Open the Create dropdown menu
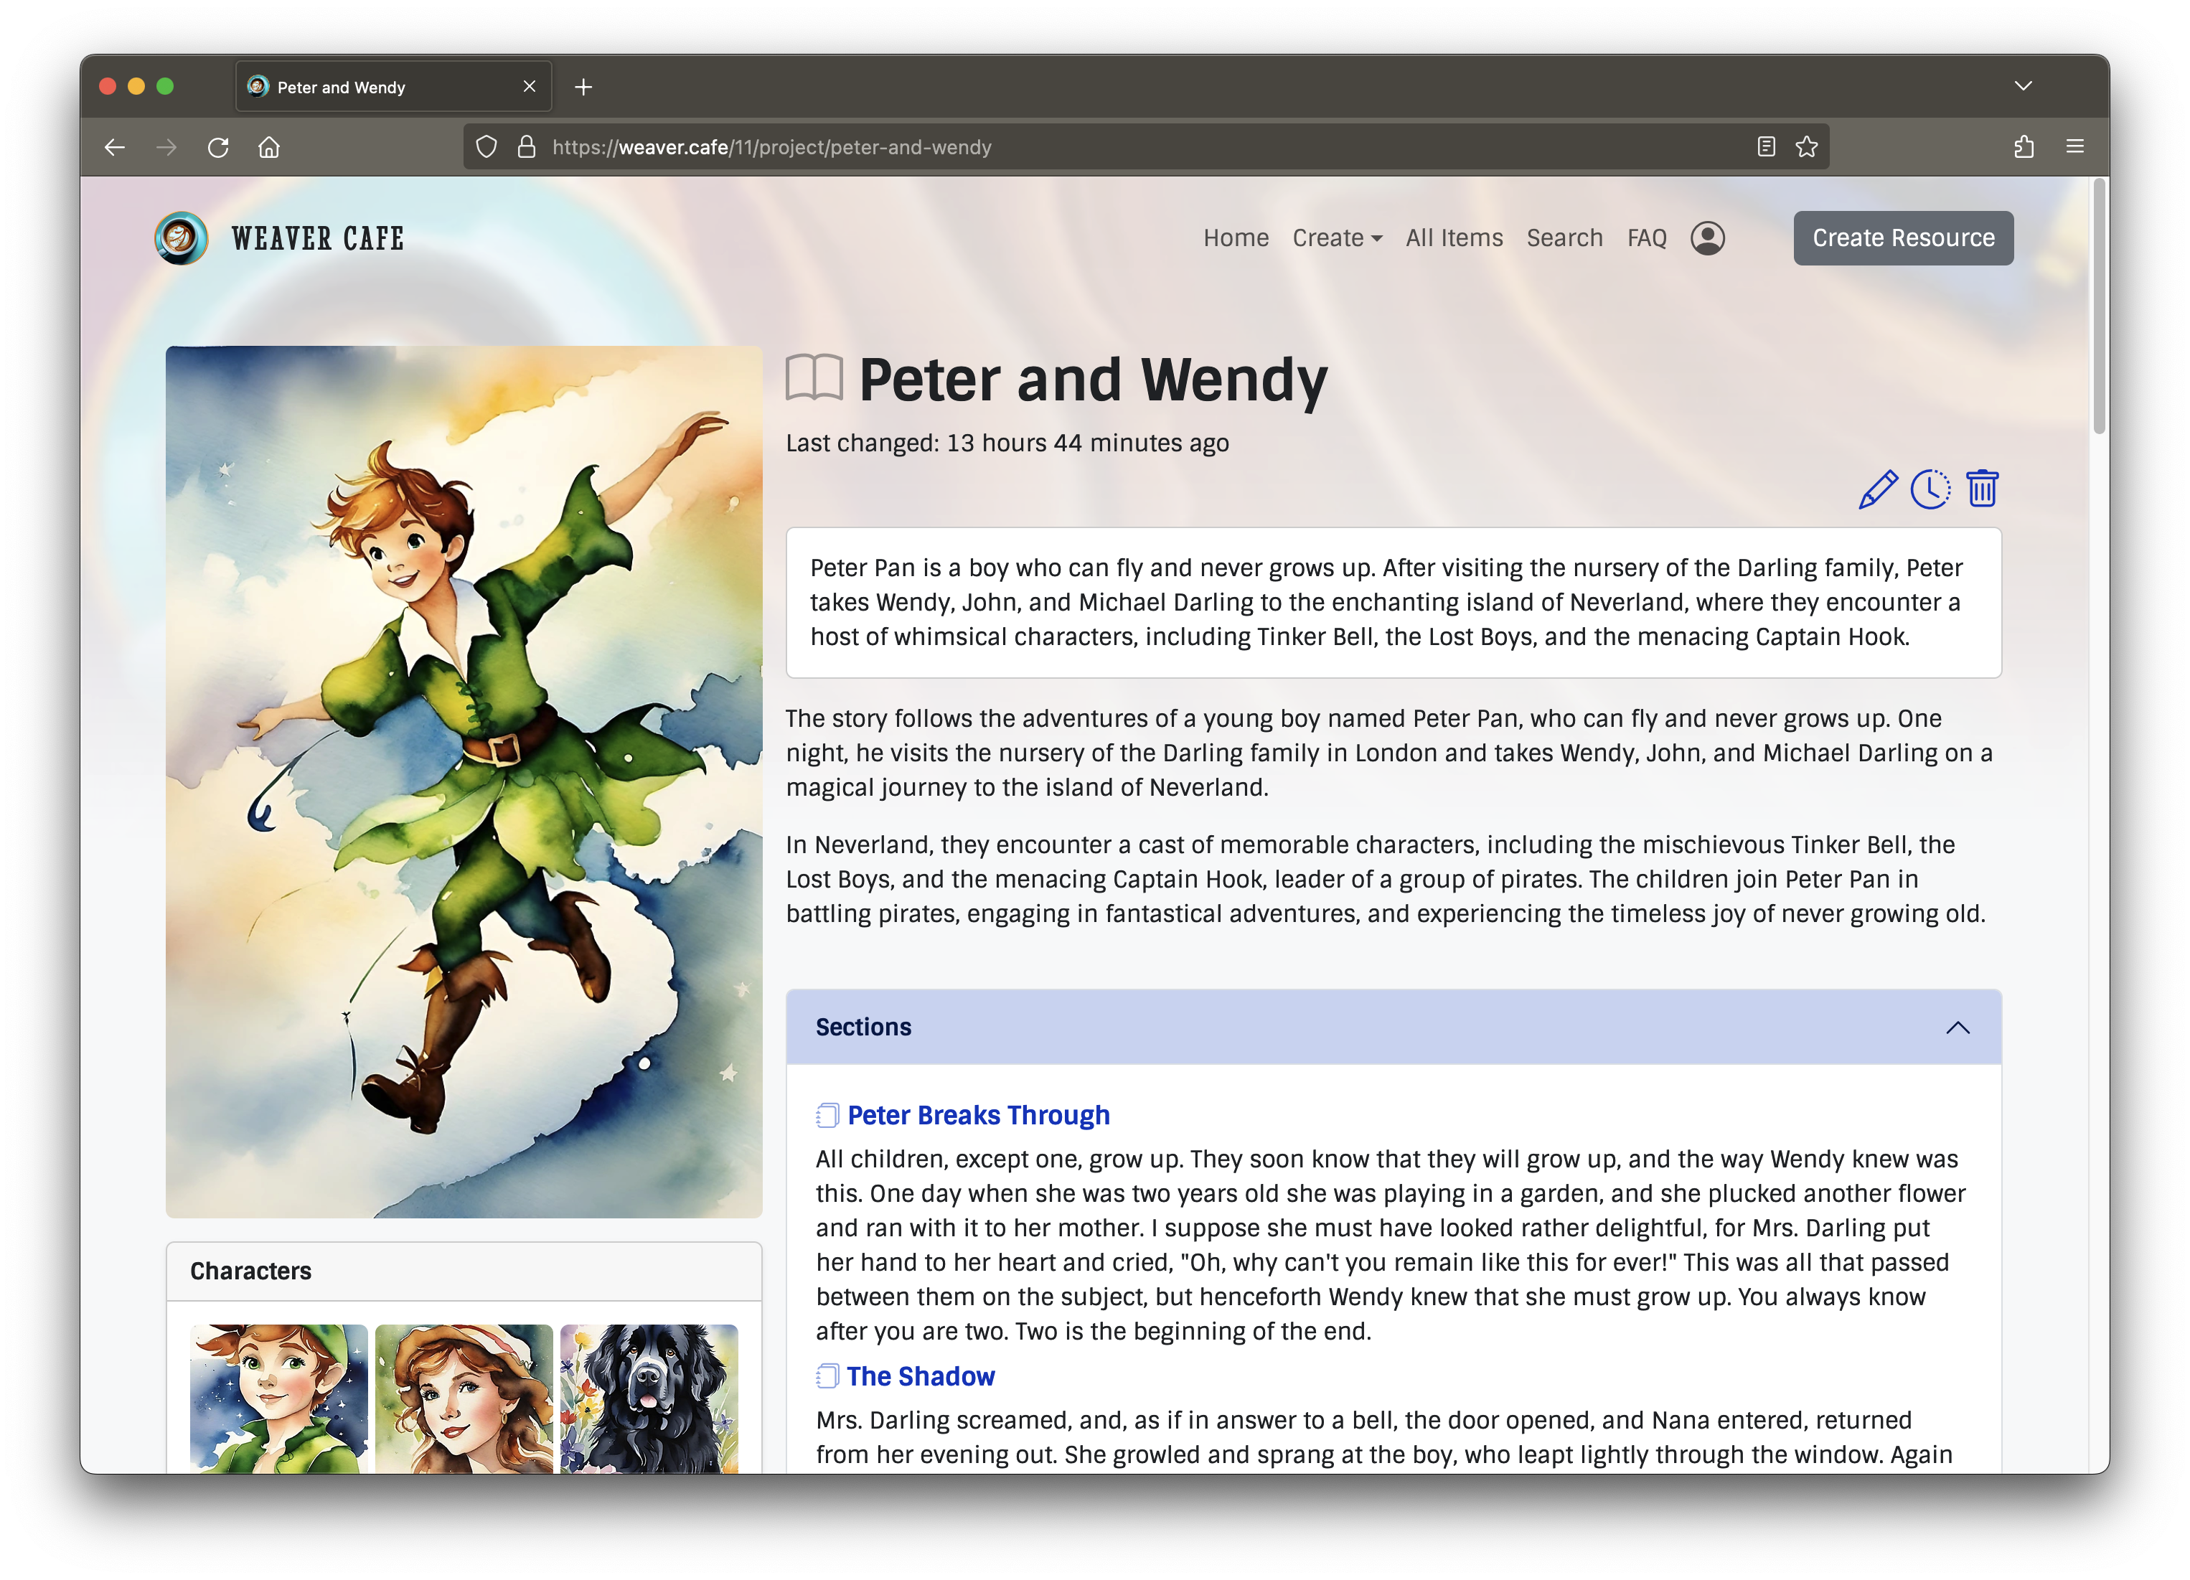This screenshot has height=1580, width=2190. click(x=1338, y=238)
